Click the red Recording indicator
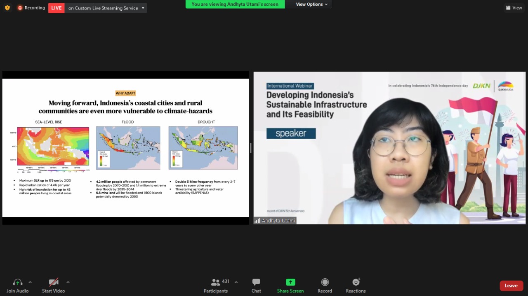 [x=31, y=8]
